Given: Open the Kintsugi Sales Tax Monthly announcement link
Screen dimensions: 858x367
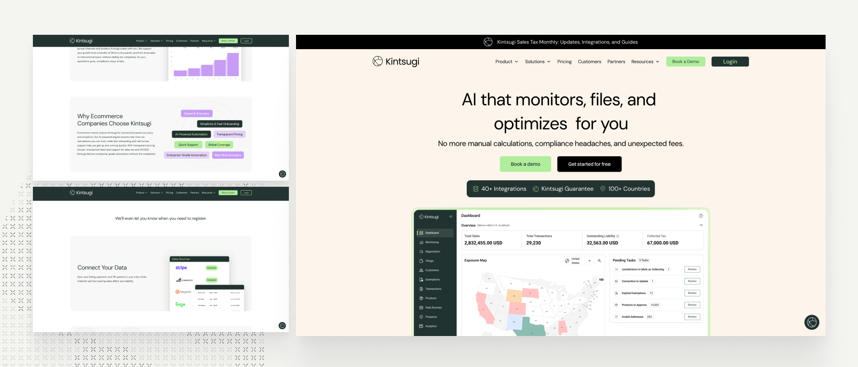Looking at the screenshot, I should (x=567, y=42).
